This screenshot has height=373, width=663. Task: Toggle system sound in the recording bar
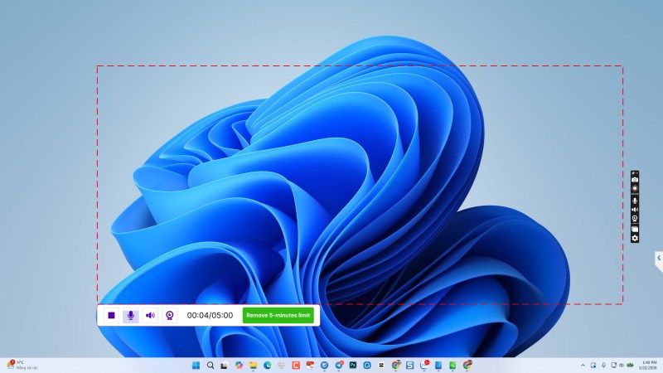tap(150, 315)
